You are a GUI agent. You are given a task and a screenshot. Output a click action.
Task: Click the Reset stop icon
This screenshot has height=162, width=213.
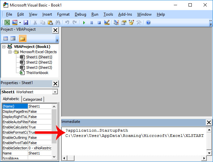(99, 22)
